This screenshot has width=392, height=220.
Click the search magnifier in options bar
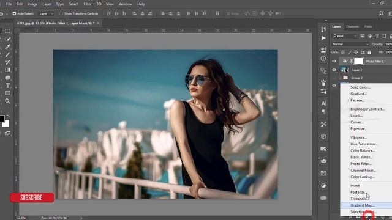pos(381,13)
